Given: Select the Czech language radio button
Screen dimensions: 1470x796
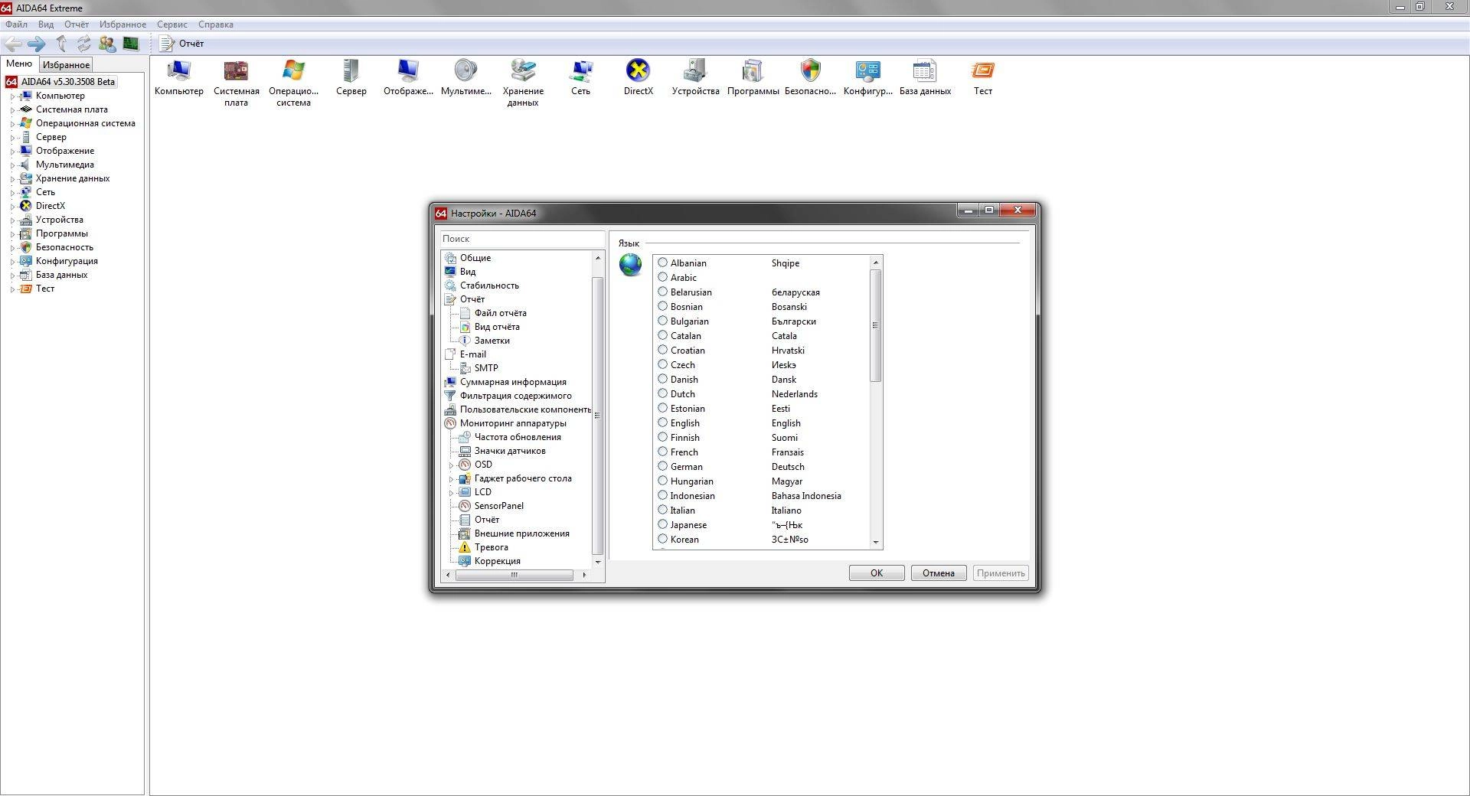Looking at the screenshot, I should point(663,364).
